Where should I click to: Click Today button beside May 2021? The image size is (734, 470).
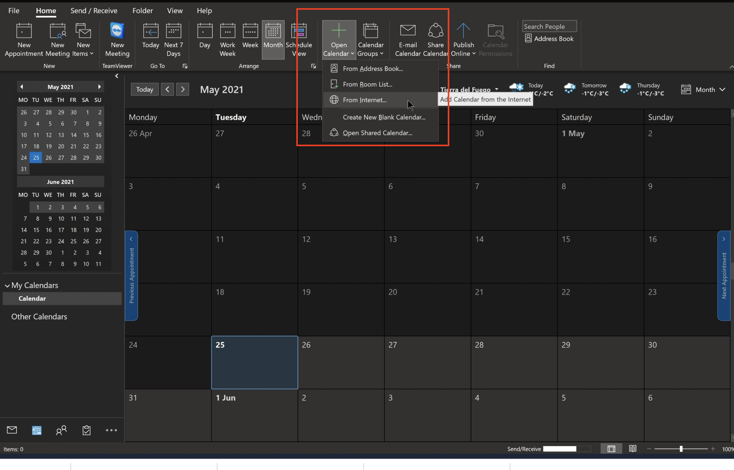coord(145,89)
